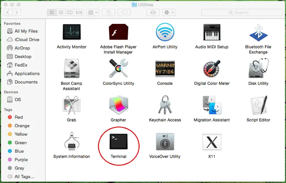Screen dimensions: 286x183
Task: Select the Audio MIDI Setup keyboard icon
Action: pos(212,32)
